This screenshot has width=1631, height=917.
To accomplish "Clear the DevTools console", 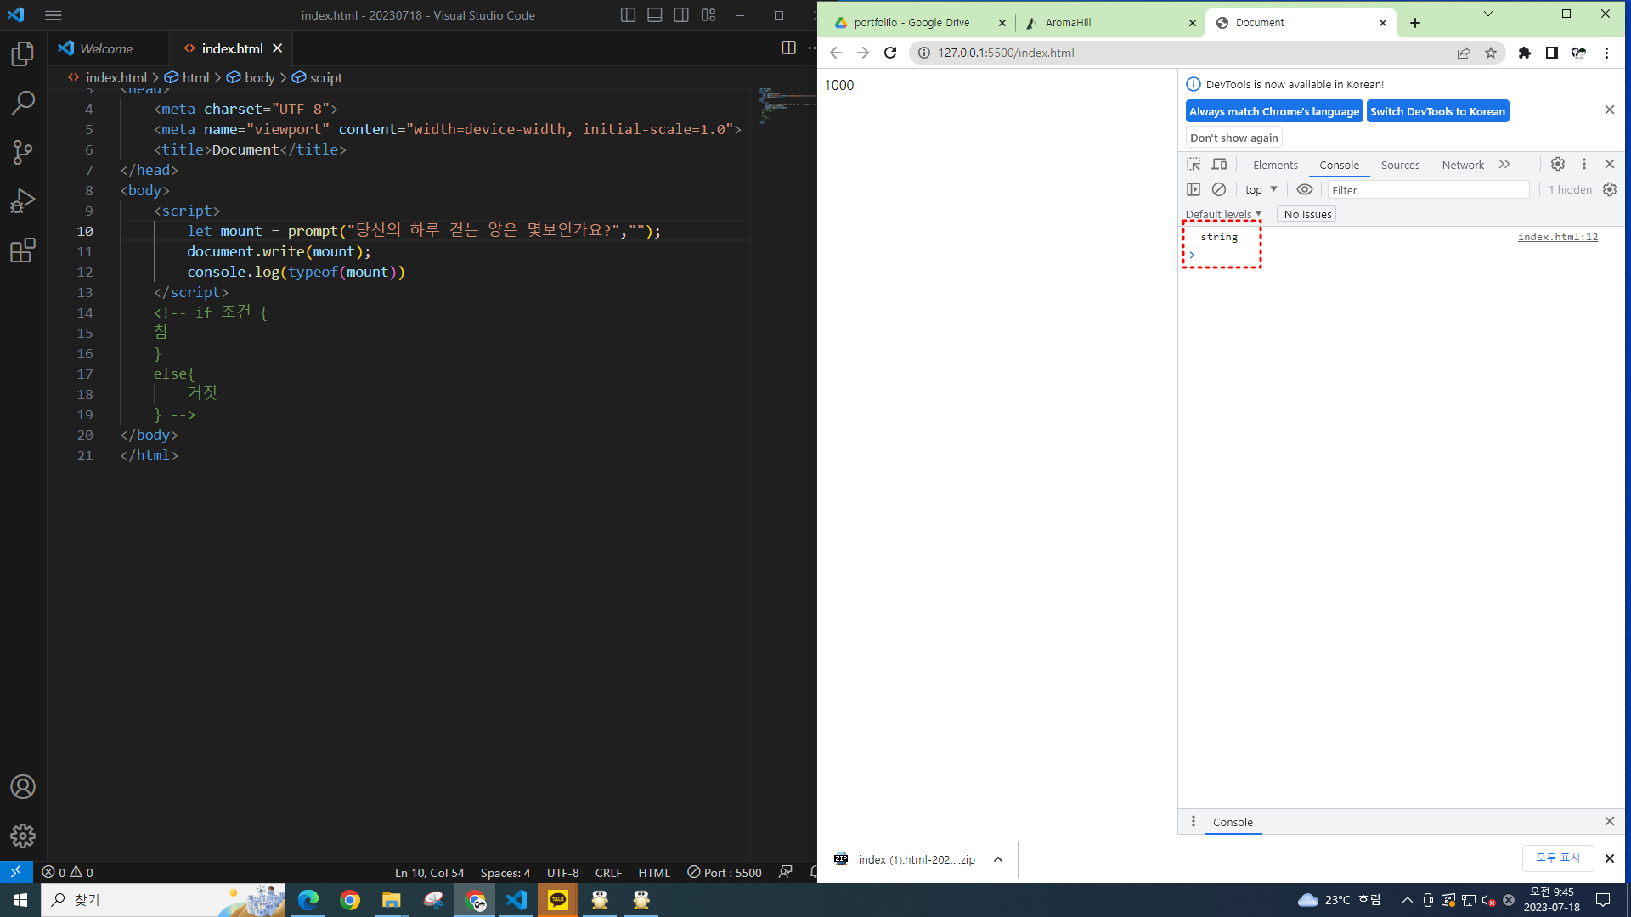I will (1219, 190).
